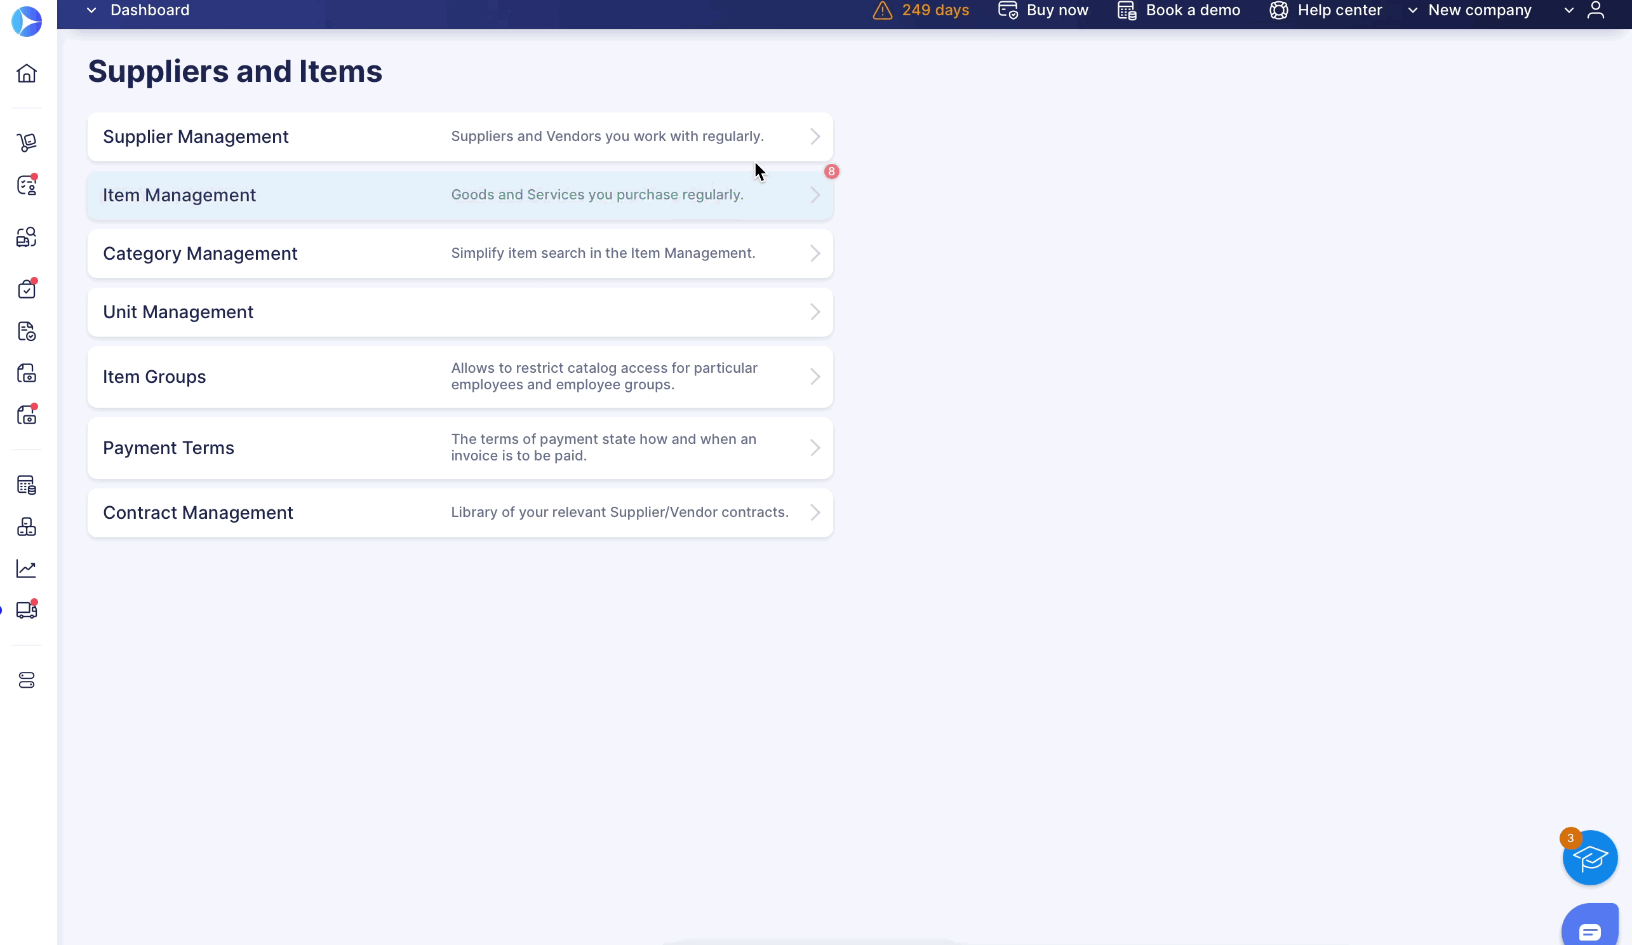
Task: Click the life-ring icon by Help center
Action: click(x=1278, y=10)
